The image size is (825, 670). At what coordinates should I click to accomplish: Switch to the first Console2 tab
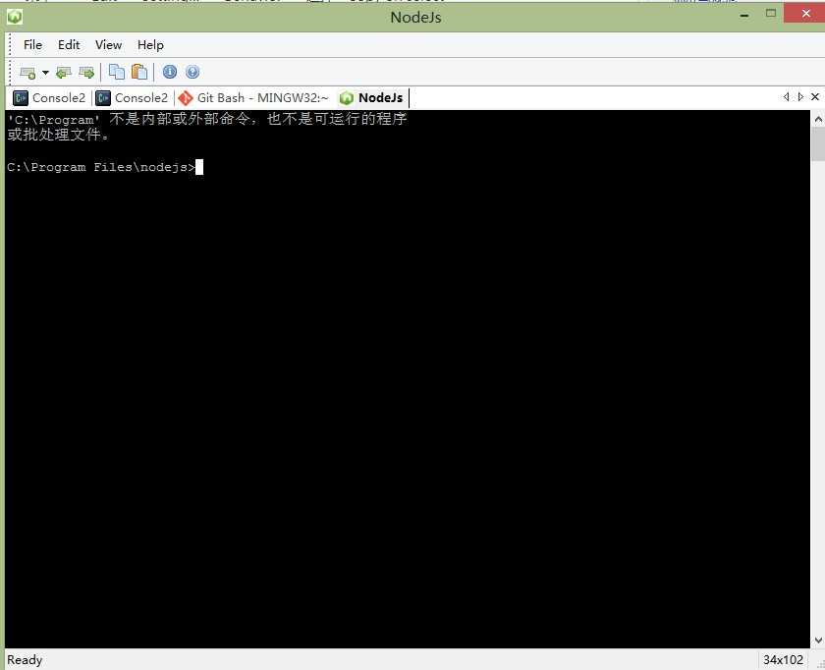[x=49, y=98]
